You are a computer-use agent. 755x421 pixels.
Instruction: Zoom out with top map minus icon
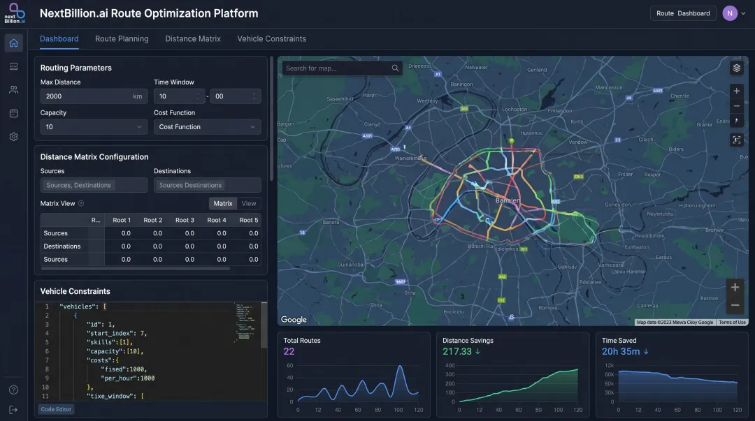click(736, 106)
